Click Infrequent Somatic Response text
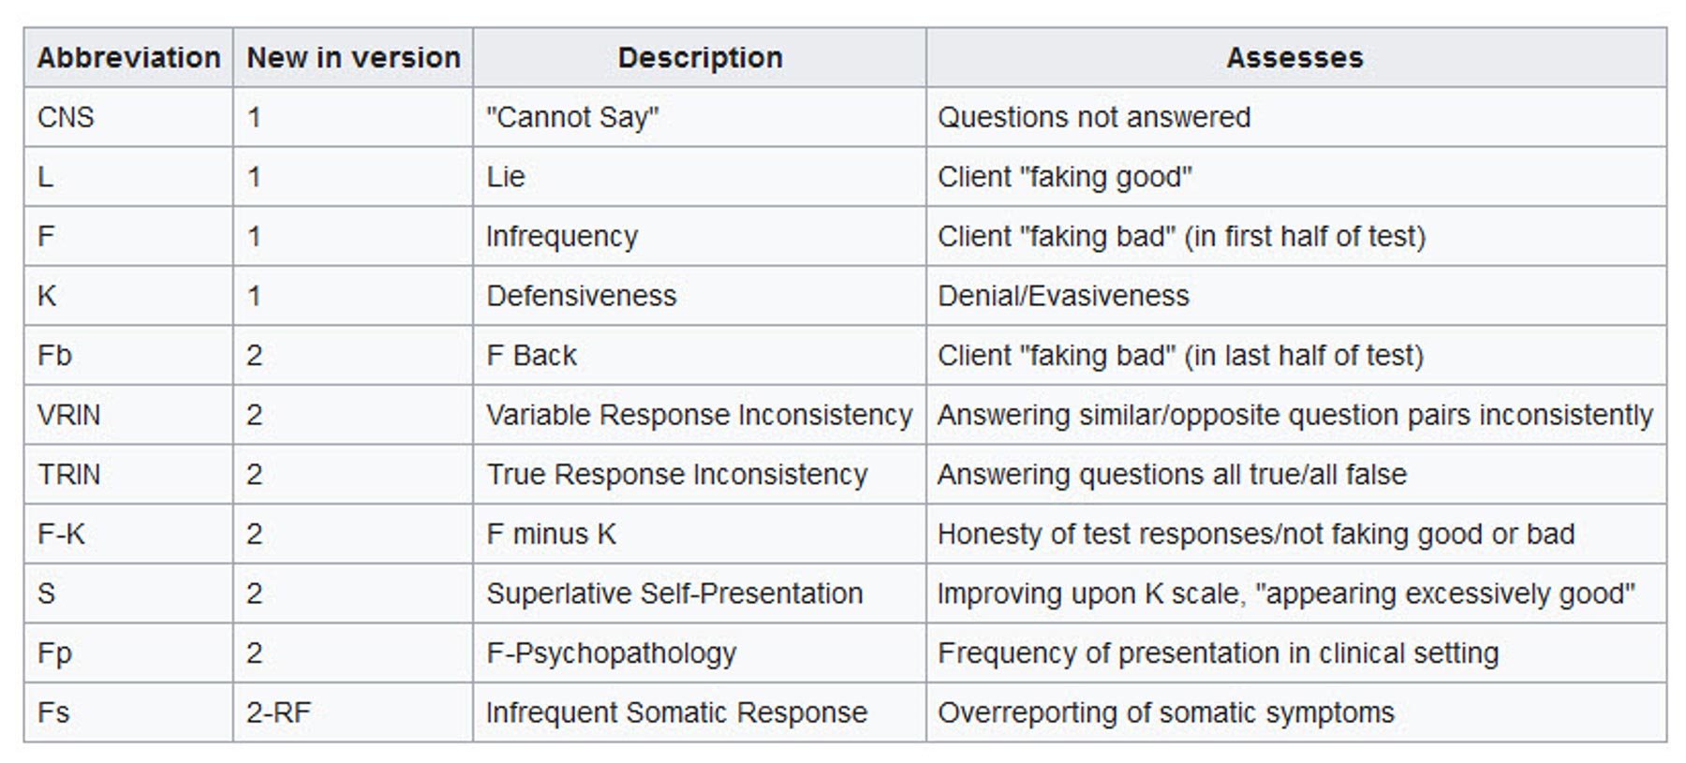 click(x=676, y=712)
